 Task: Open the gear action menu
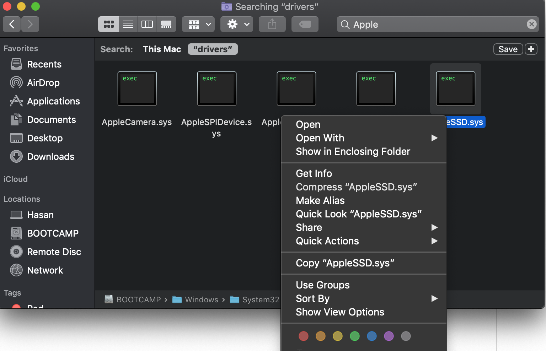coord(237,24)
